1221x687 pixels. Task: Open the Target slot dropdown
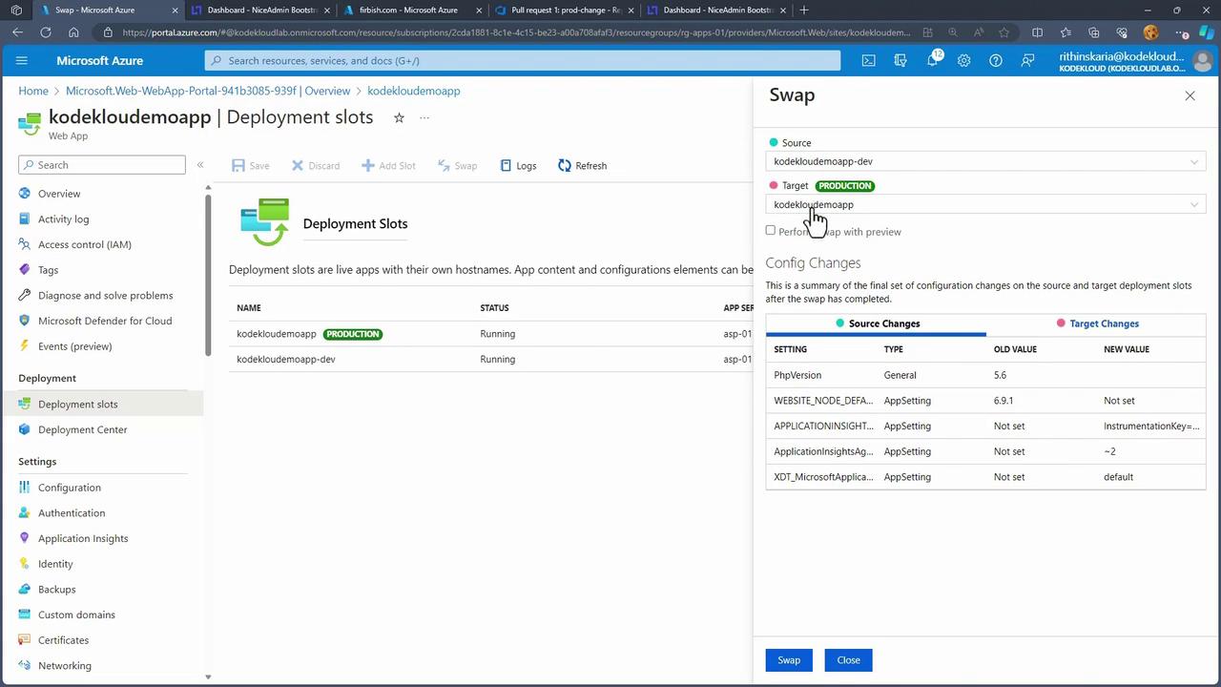[x=985, y=204]
